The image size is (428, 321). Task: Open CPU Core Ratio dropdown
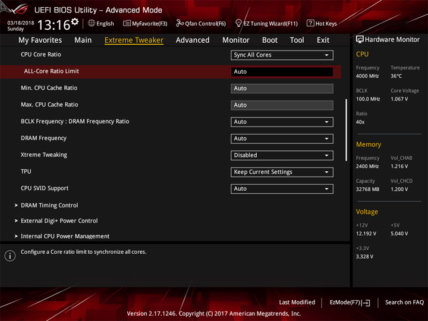point(282,55)
